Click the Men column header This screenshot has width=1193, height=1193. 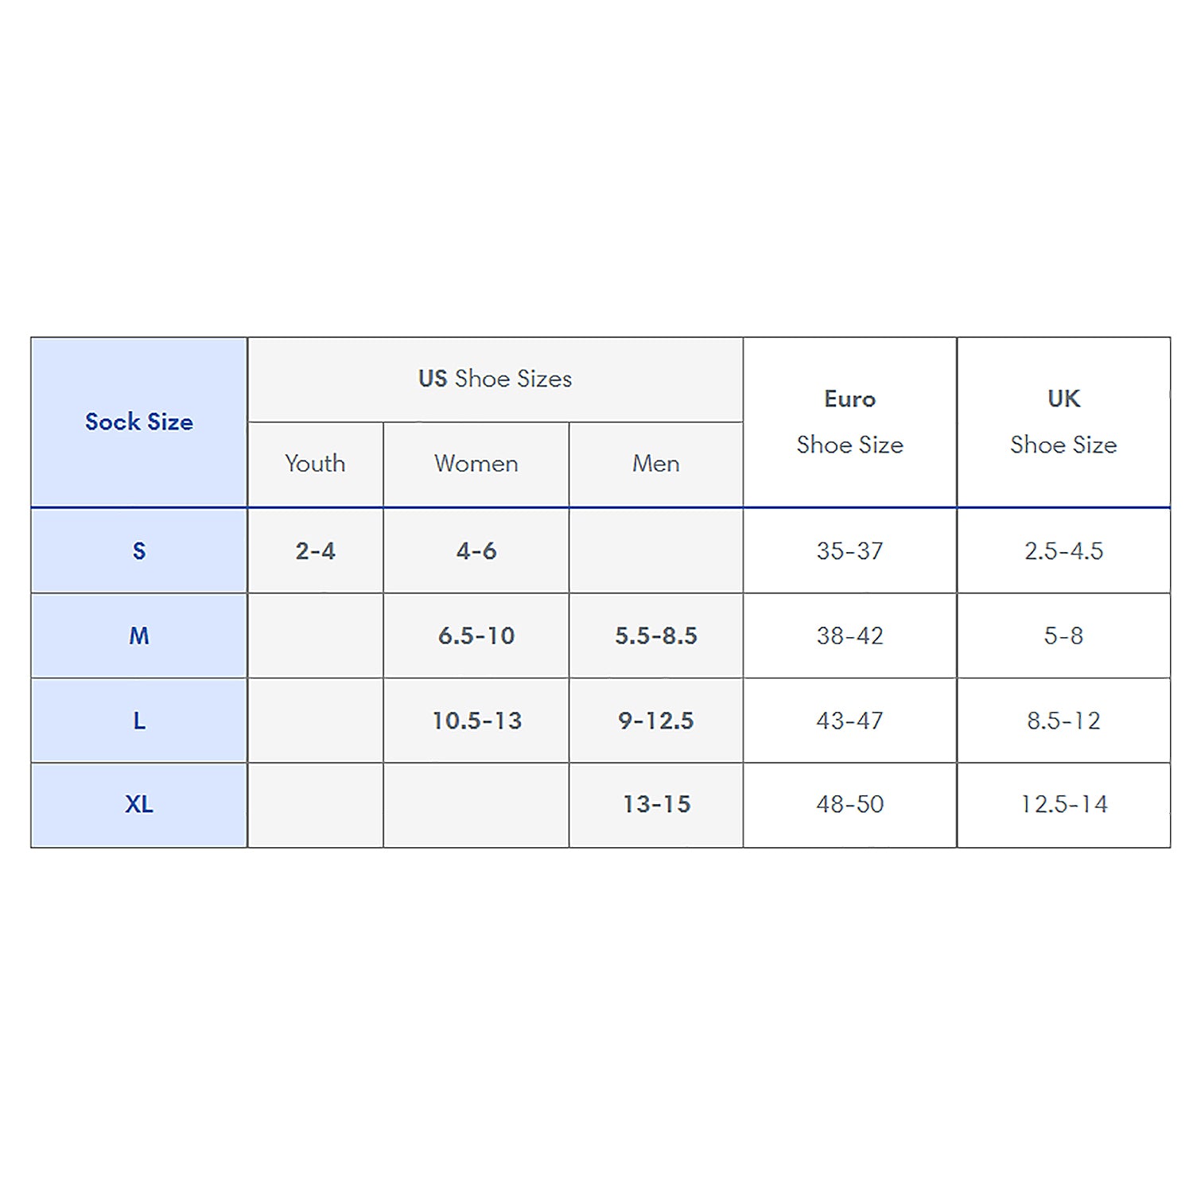pyautogui.click(x=656, y=464)
